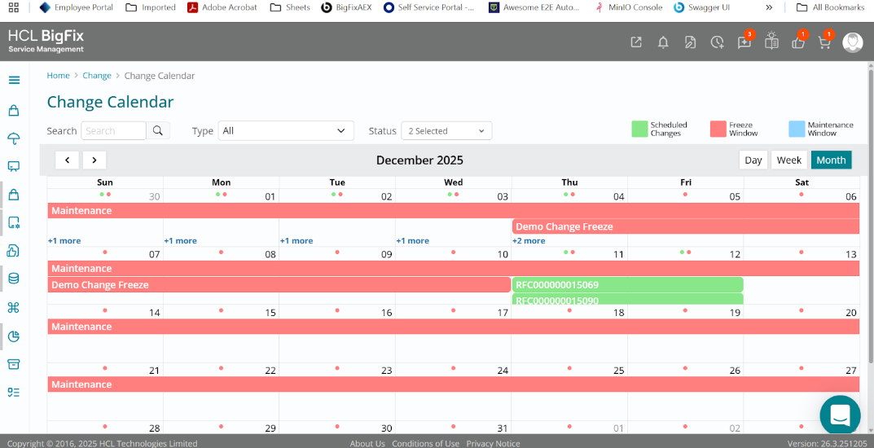Open the archive box sidebar icon
Screen dimensions: 874x448
point(14,364)
